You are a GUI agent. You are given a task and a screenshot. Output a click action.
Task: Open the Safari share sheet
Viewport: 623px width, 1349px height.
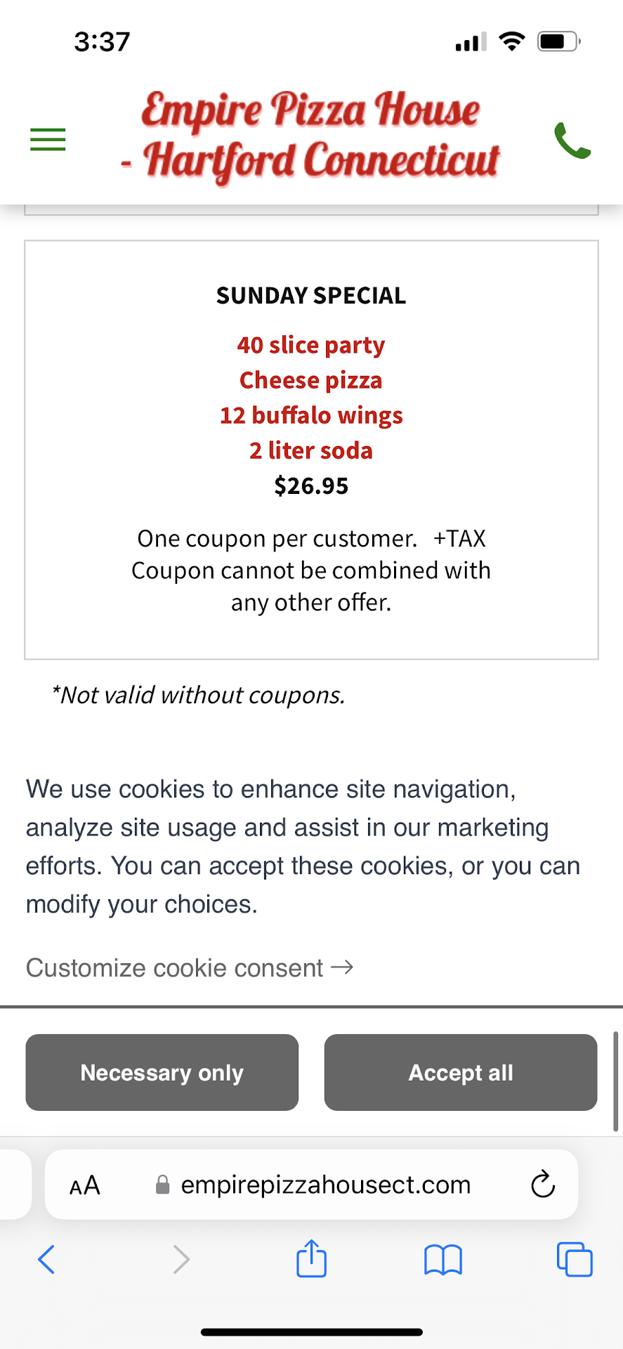click(x=311, y=1258)
